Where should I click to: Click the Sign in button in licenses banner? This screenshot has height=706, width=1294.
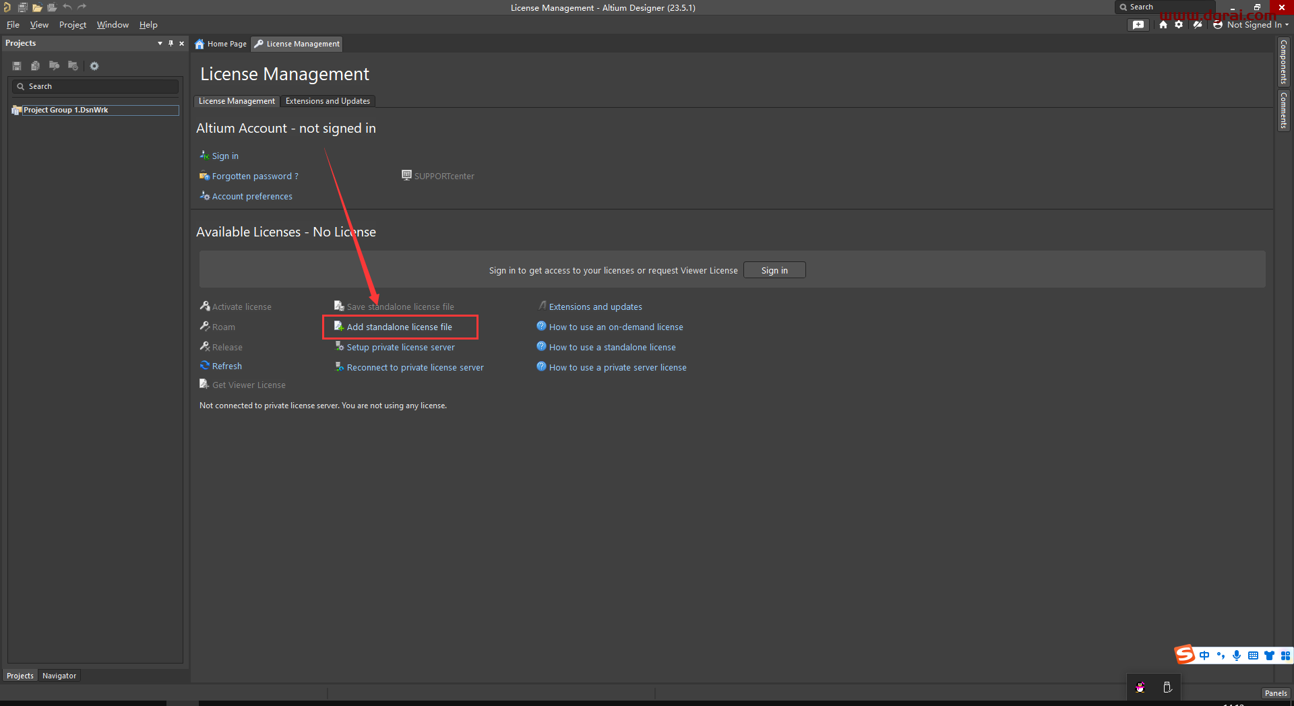[x=774, y=270]
